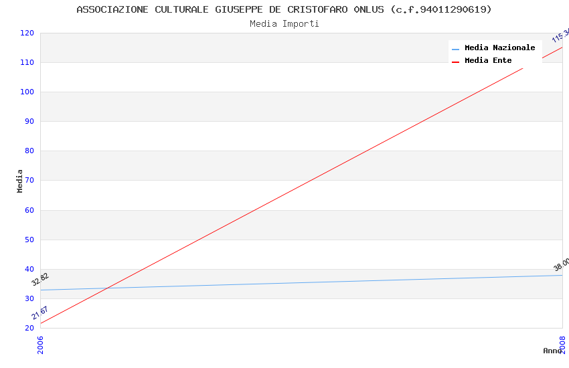Click the y-axis tick value 20
The width and height of the screenshot is (569, 368).
coord(29,328)
